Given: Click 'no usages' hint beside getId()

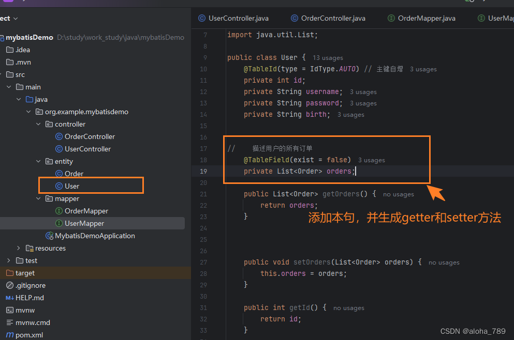Looking at the screenshot, I should [x=349, y=308].
